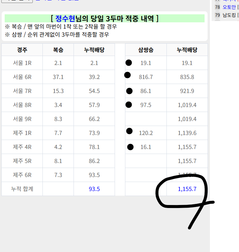Click the 삼쌍승 column header
The image size is (239, 252).
pyautogui.click(x=146, y=50)
